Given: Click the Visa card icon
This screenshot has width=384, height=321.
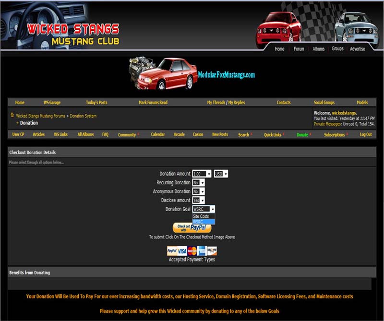Looking at the screenshot, I should 182,251.
